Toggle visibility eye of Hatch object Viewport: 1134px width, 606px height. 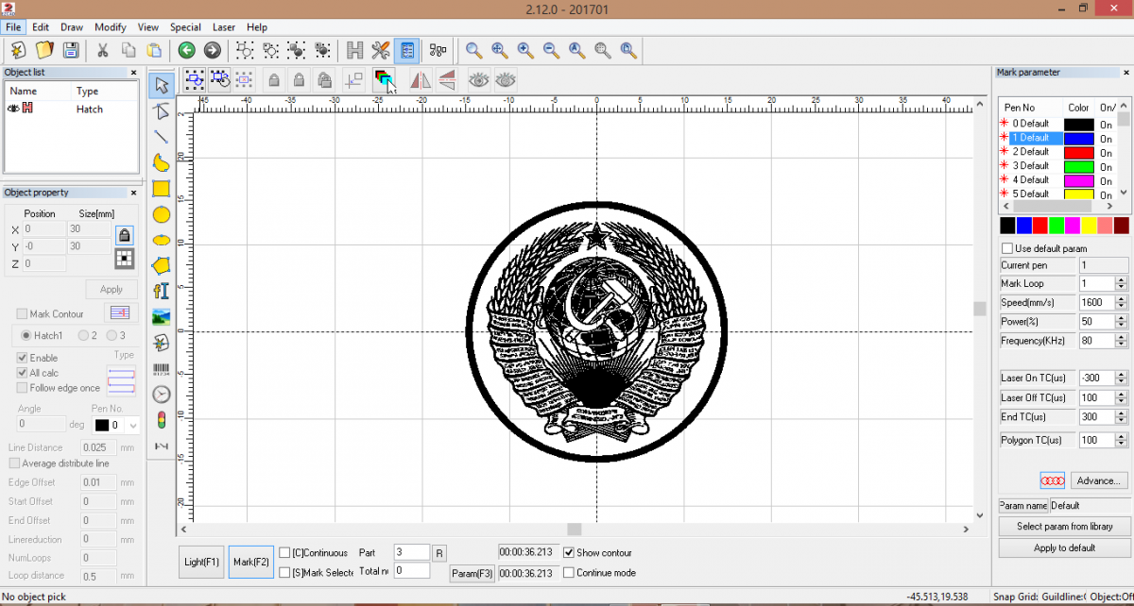click(14, 109)
